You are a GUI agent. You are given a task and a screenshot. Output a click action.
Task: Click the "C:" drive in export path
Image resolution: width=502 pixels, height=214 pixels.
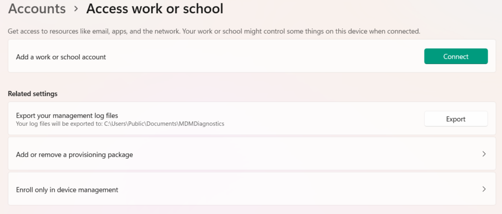106,124
